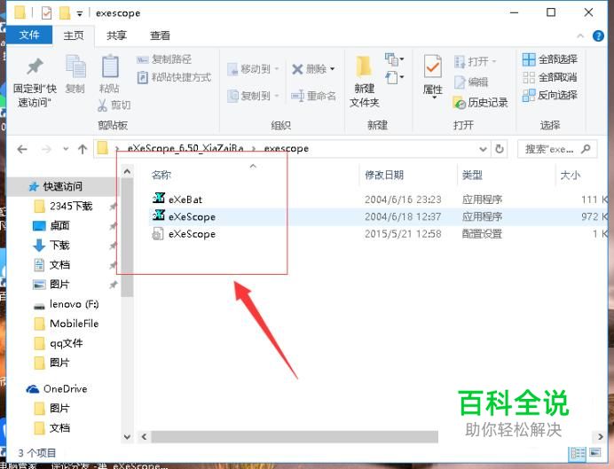614x469 pixels.
Task: Click 全部取消 select none
Action: coord(550,77)
